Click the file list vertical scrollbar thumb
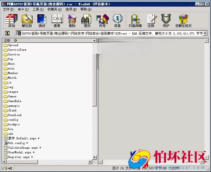The image size is (211, 172). click(95, 80)
